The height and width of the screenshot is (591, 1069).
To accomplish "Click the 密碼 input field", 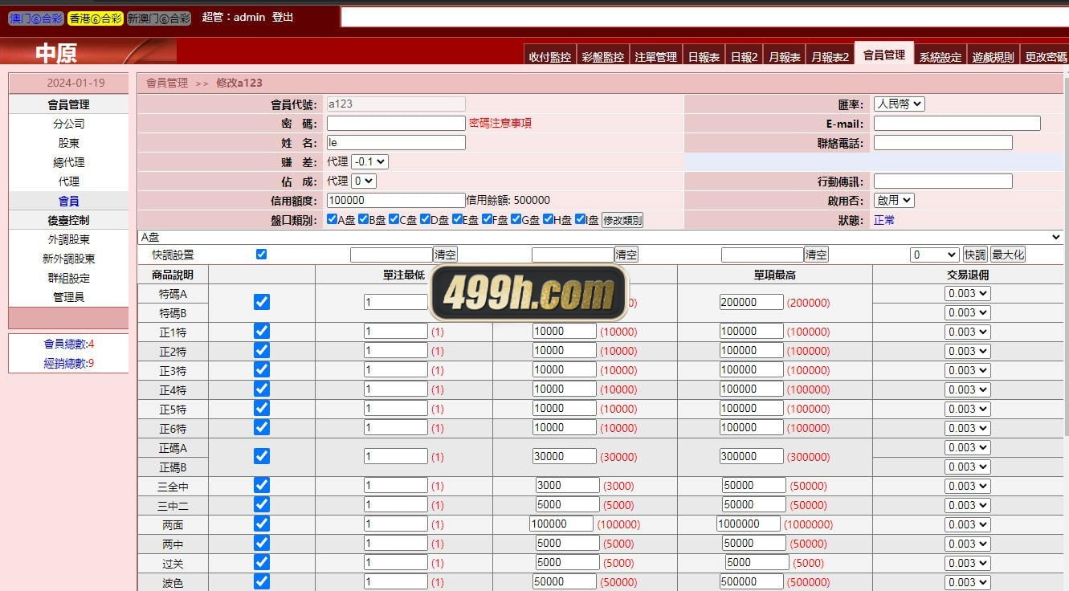I will click(x=396, y=123).
